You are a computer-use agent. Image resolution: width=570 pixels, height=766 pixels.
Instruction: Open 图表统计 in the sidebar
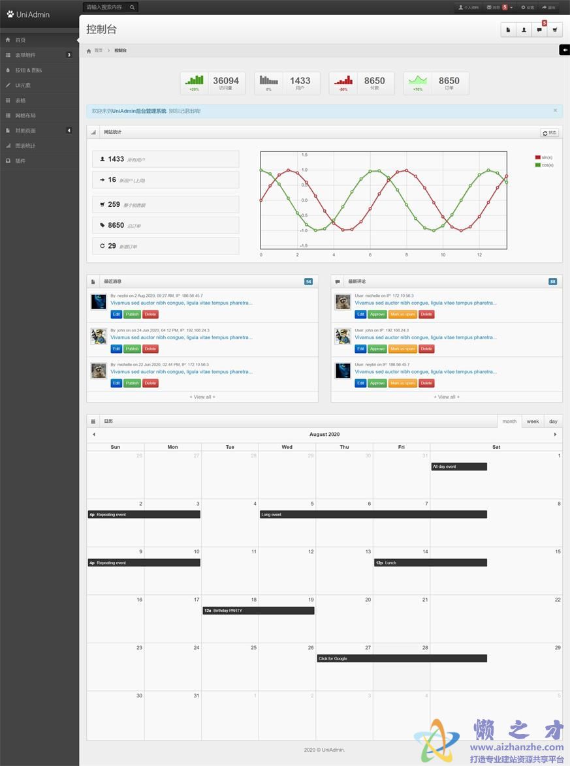click(26, 146)
